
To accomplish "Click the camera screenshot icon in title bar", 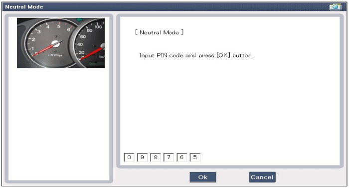I will click(335, 6).
